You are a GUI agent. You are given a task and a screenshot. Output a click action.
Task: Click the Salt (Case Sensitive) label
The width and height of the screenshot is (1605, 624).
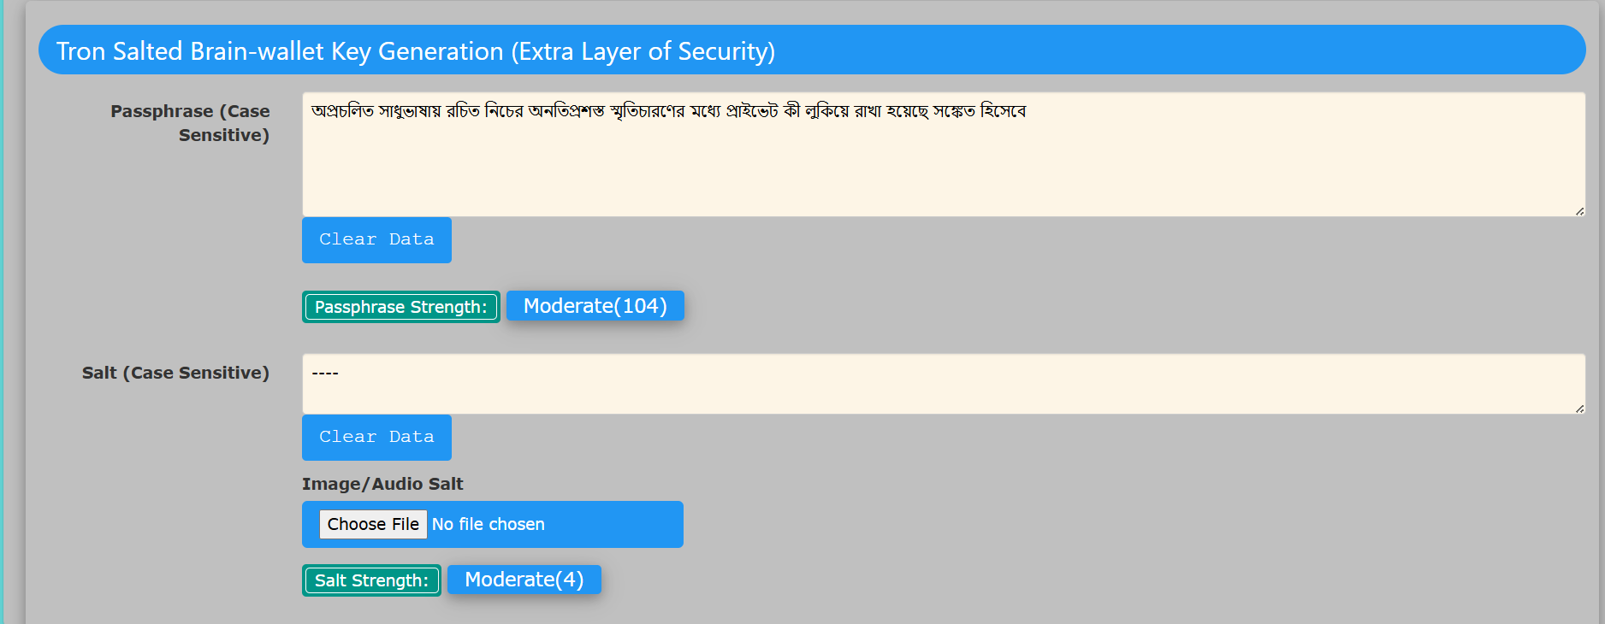pos(175,373)
